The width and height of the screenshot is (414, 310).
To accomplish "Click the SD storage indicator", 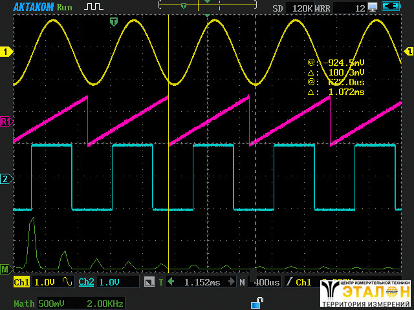I will (278, 8).
